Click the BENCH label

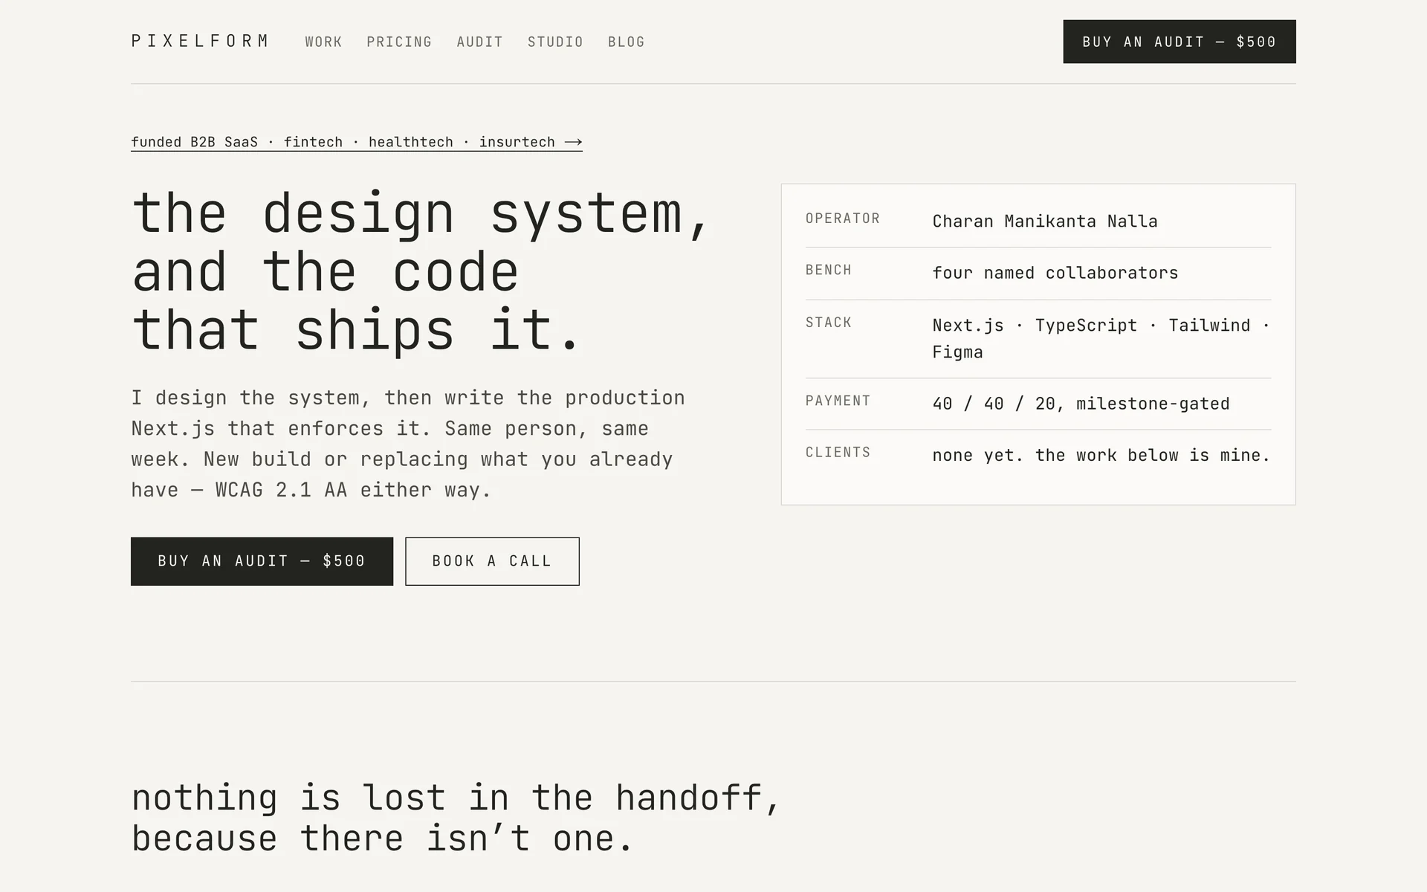829,270
